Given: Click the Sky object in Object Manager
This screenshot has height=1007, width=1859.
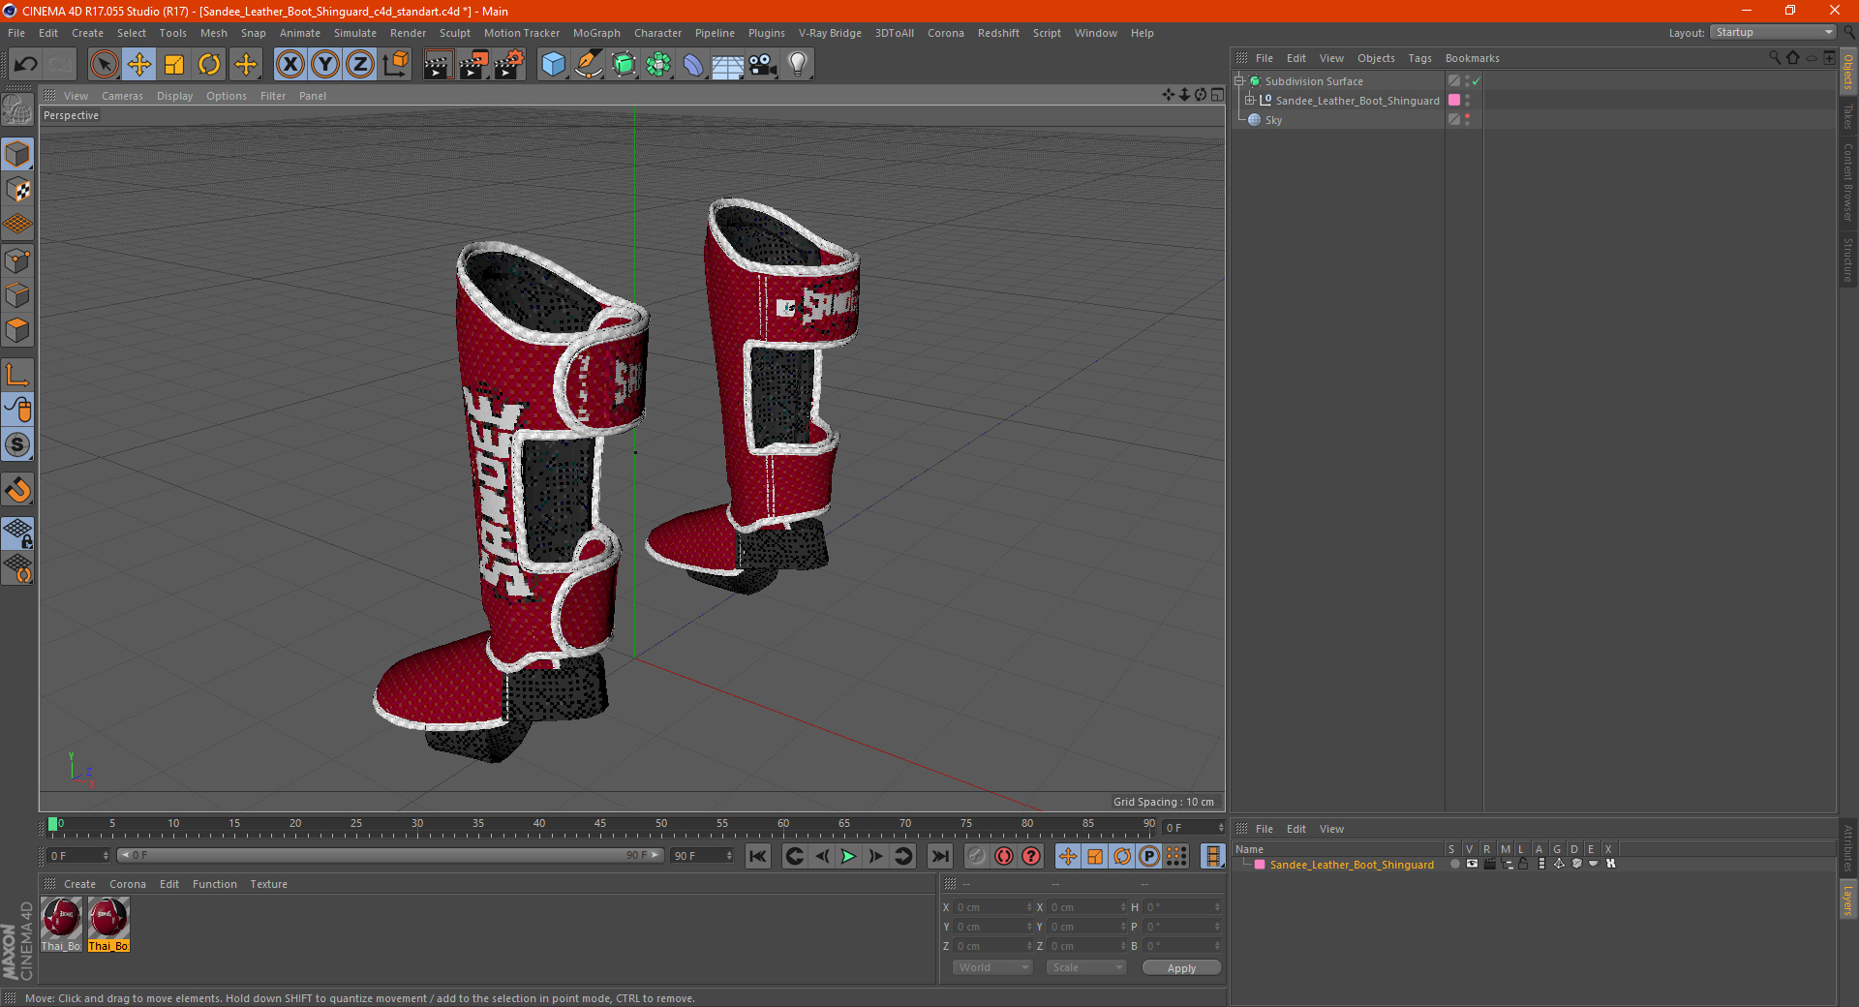Looking at the screenshot, I should click(1273, 120).
